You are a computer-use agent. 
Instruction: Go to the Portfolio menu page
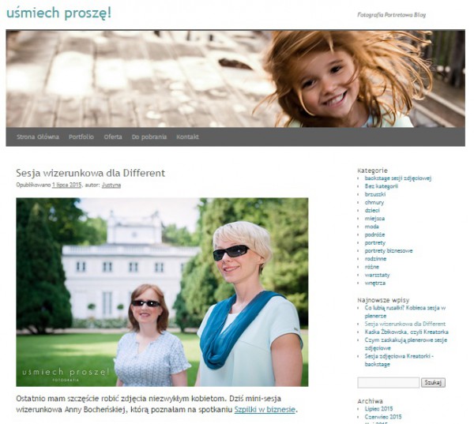pos(81,137)
